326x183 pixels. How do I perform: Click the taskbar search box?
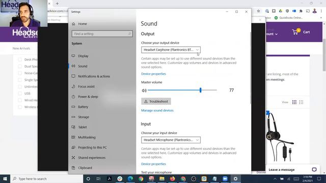click(x=46, y=178)
